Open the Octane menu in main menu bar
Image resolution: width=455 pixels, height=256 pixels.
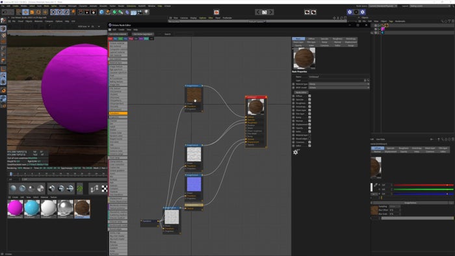[168, 6]
